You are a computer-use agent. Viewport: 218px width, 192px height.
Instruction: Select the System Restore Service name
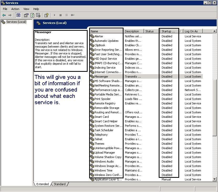(108, 126)
